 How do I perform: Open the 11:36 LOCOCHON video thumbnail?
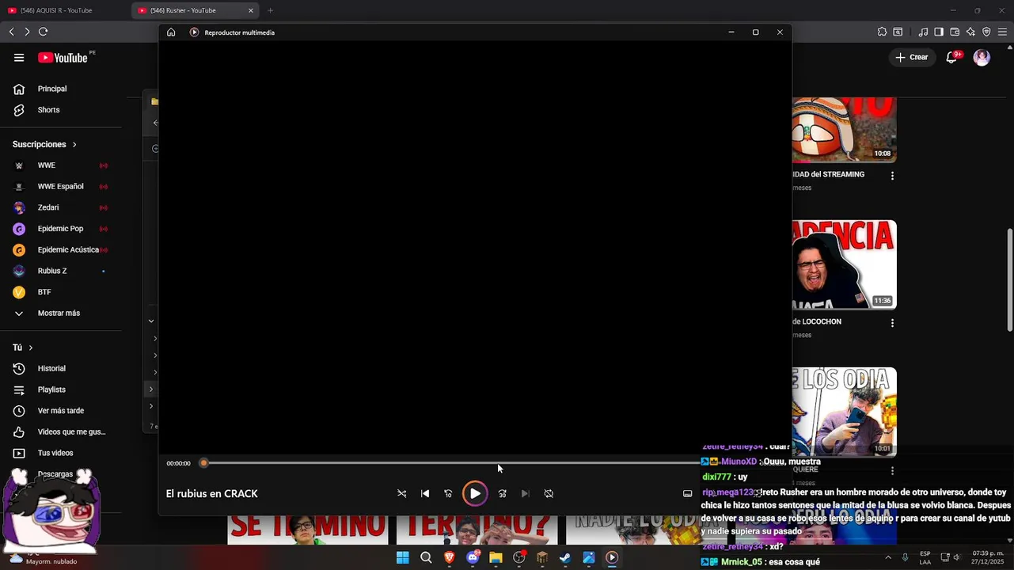point(844,264)
